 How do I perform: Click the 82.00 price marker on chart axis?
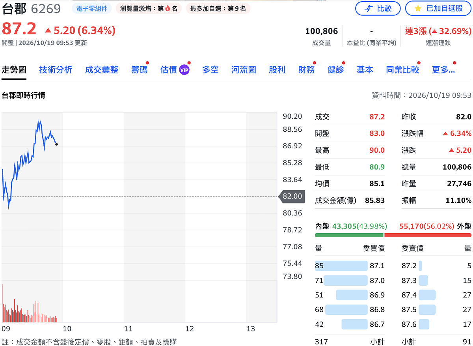292,196
